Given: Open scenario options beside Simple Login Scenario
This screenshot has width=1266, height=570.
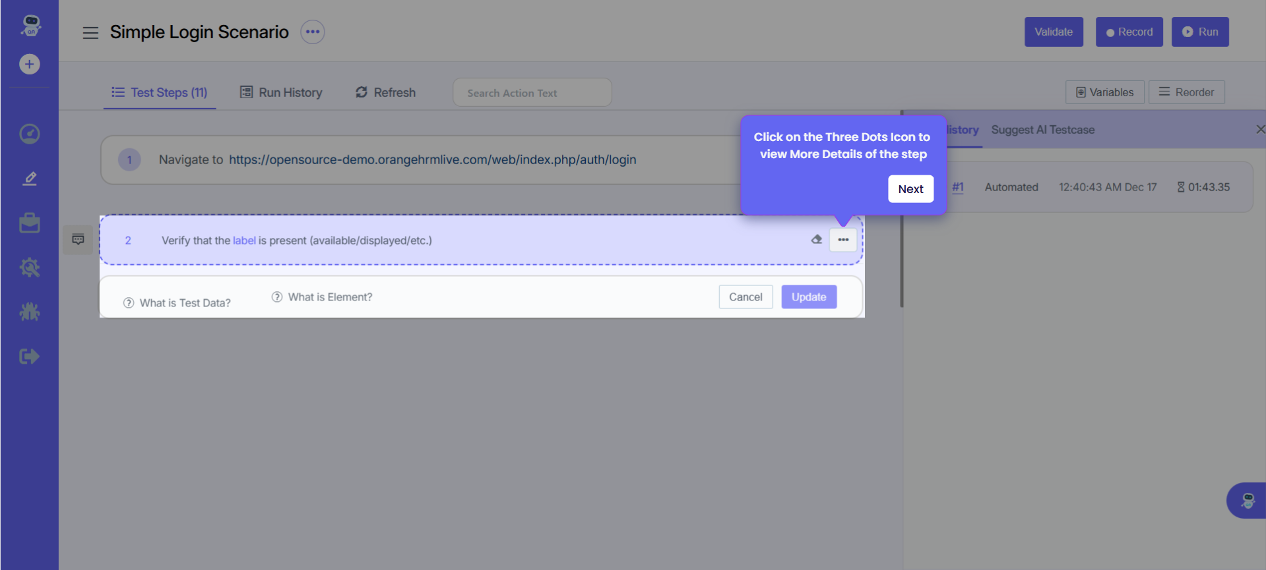Looking at the screenshot, I should (313, 32).
